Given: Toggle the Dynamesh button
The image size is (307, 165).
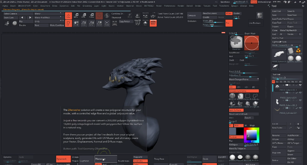Looking at the screenshot, I should (63, 159).
